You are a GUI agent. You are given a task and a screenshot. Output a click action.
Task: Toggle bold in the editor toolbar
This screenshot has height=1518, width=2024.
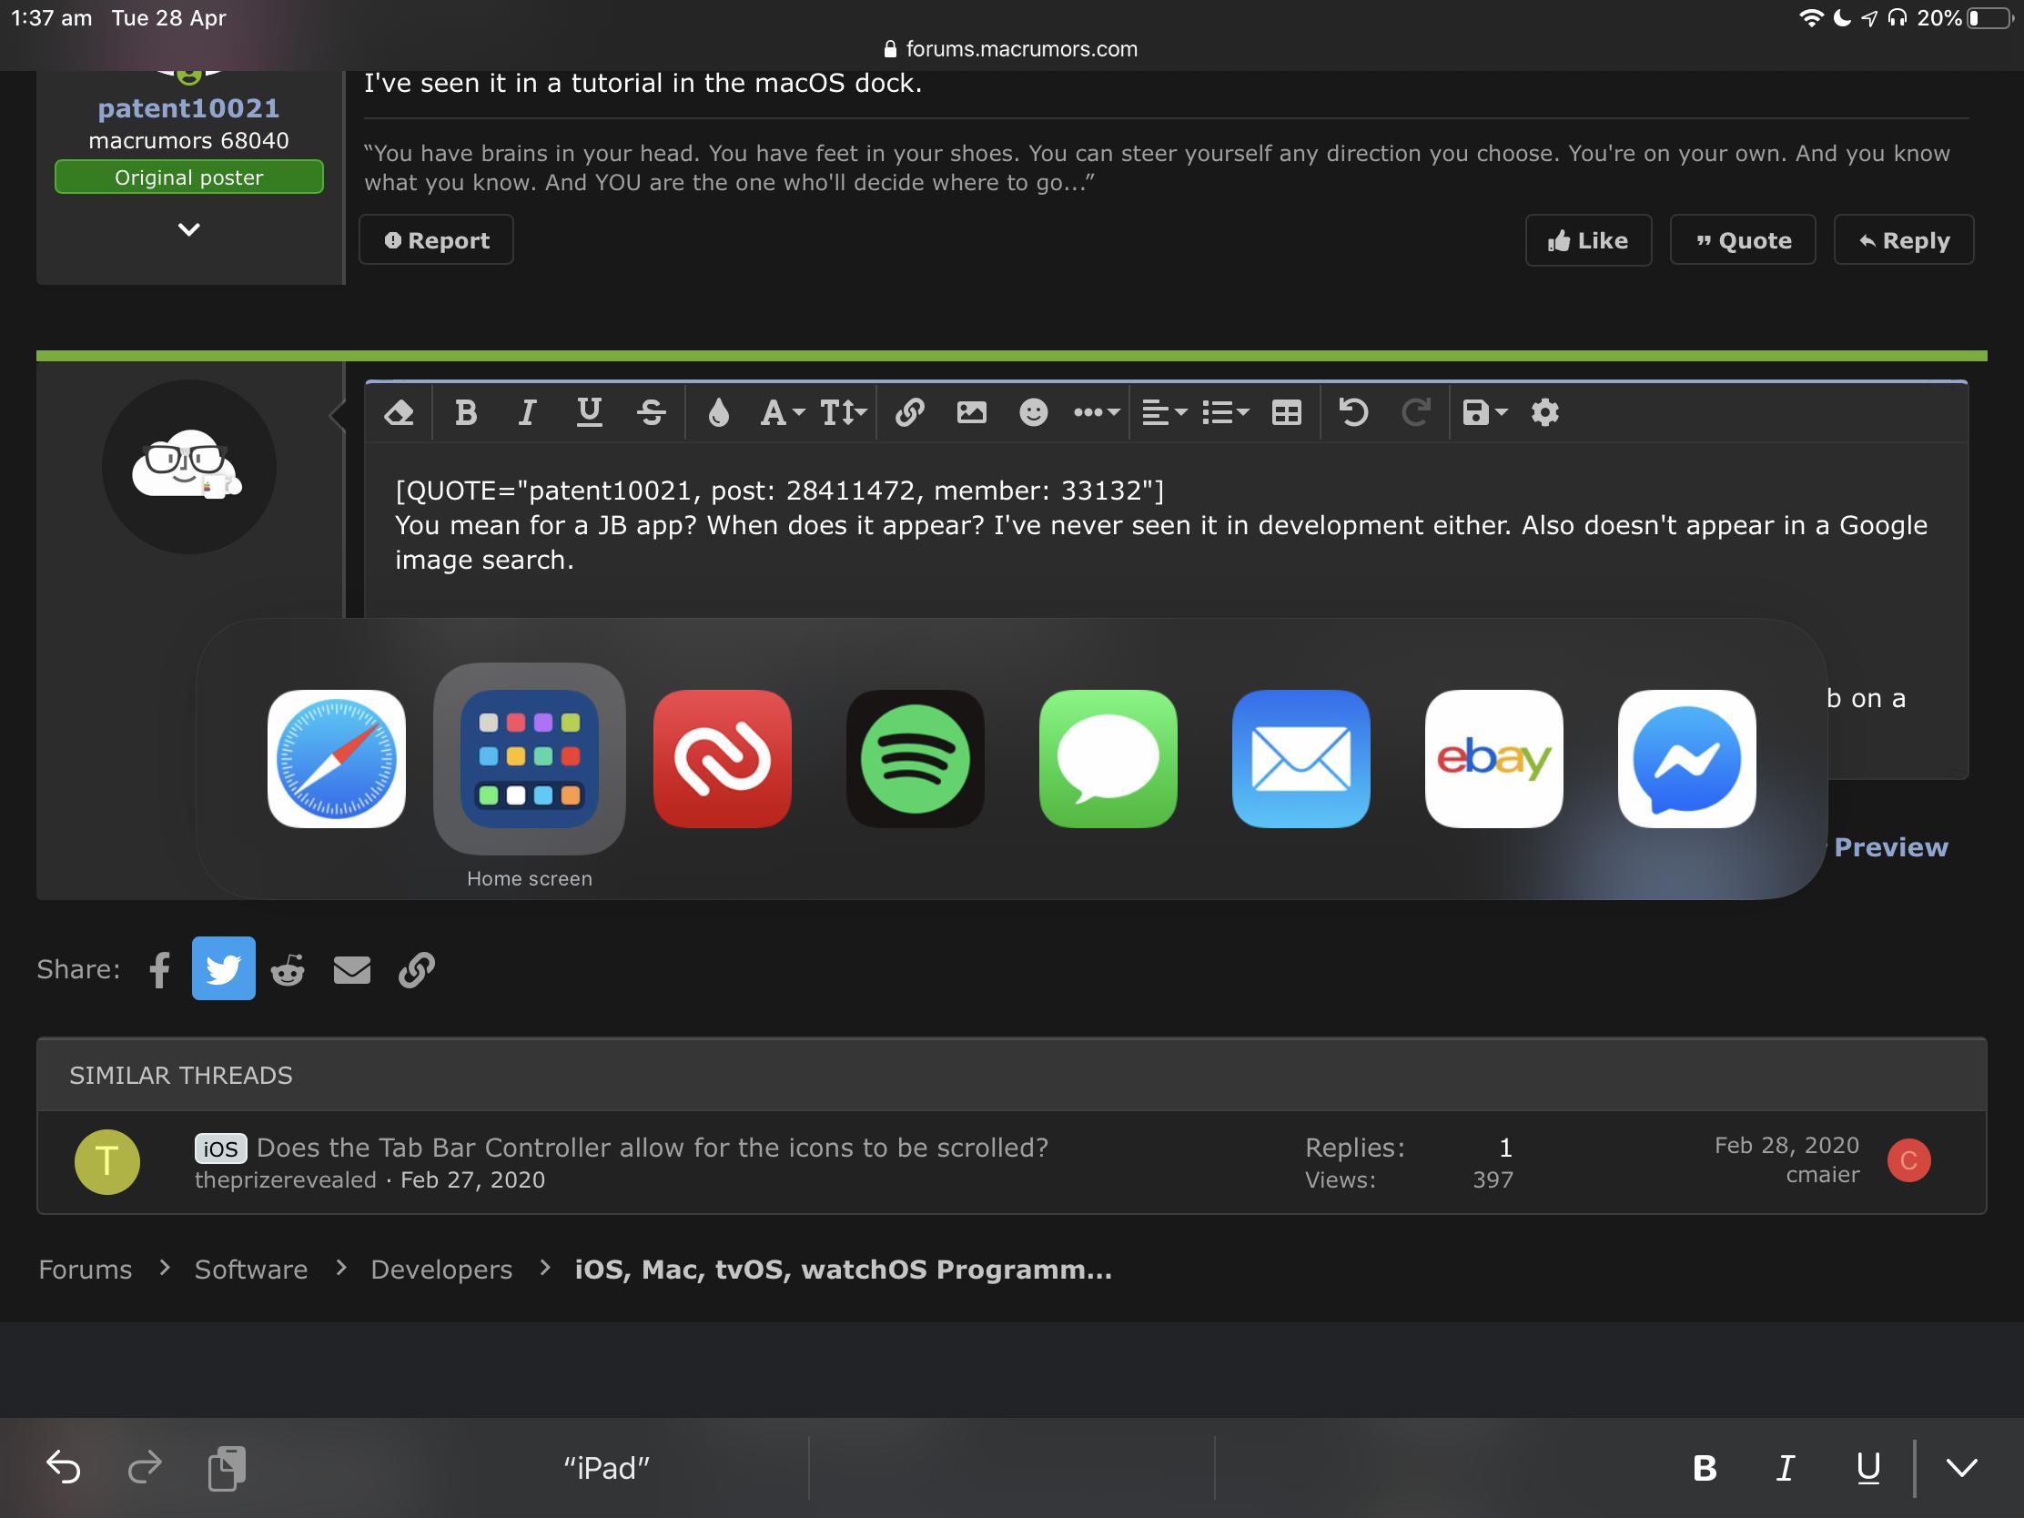pyautogui.click(x=466, y=412)
